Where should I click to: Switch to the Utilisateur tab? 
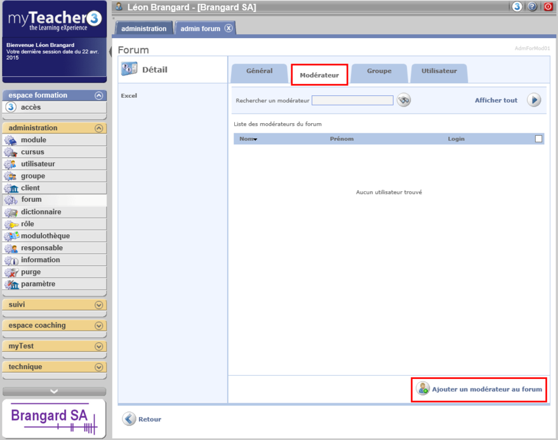(439, 72)
